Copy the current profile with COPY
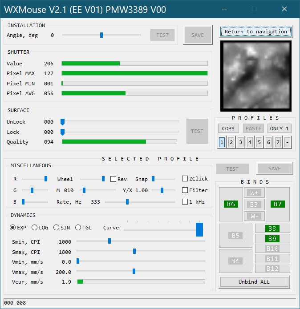Image resolution: width=300 pixels, height=309 pixels. pyautogui.click(x=228, y=128)
